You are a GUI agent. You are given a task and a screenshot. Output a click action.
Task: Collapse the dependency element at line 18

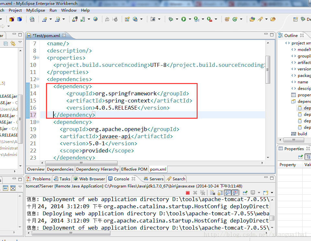tap(38, 122)
